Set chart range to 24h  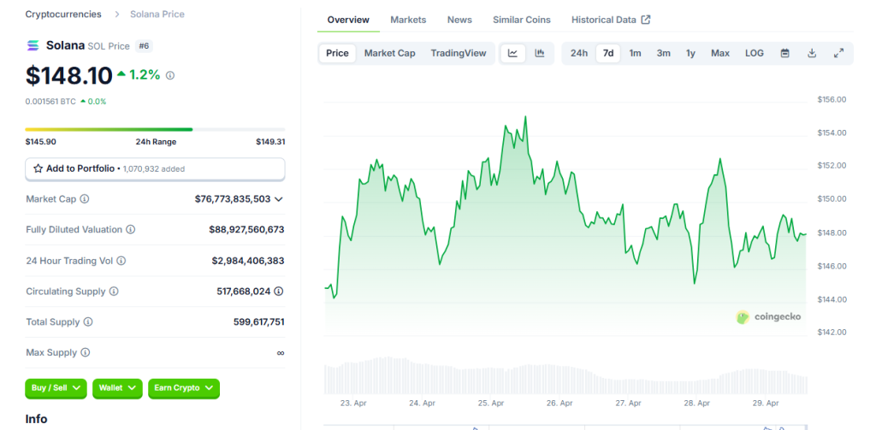click(579, 53)
